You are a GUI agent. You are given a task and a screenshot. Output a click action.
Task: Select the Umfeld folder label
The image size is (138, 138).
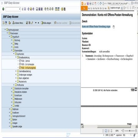[17, 106]
